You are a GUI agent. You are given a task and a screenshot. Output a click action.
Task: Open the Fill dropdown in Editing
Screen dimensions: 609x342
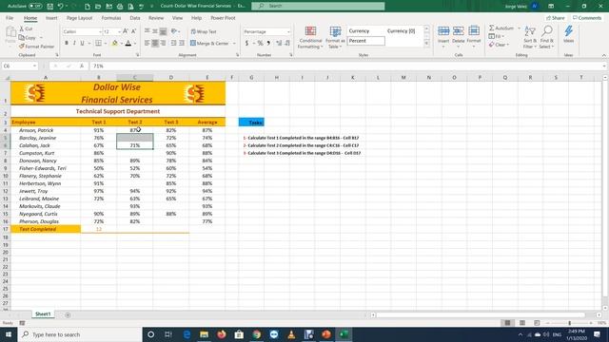497,36
